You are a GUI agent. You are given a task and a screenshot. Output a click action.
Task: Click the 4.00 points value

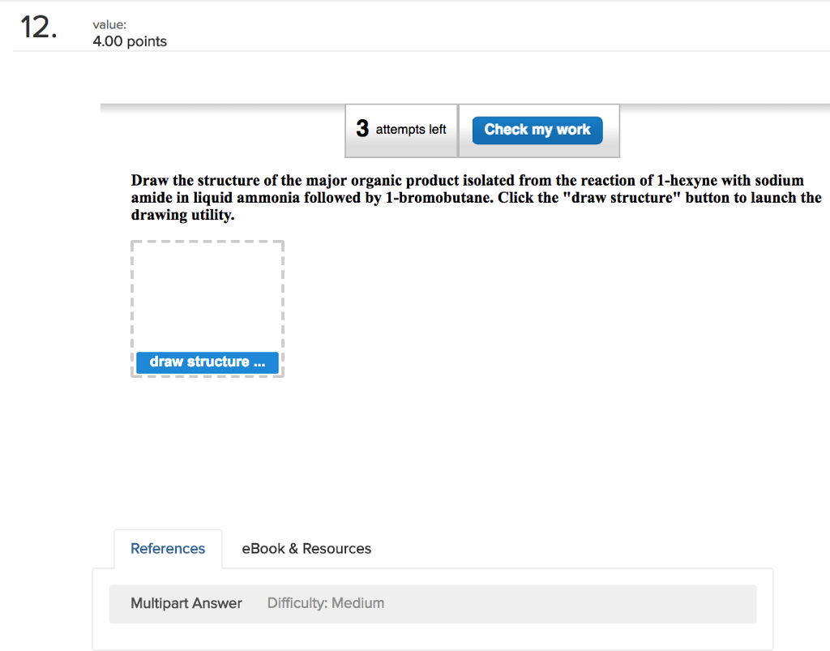click(130, 41)
